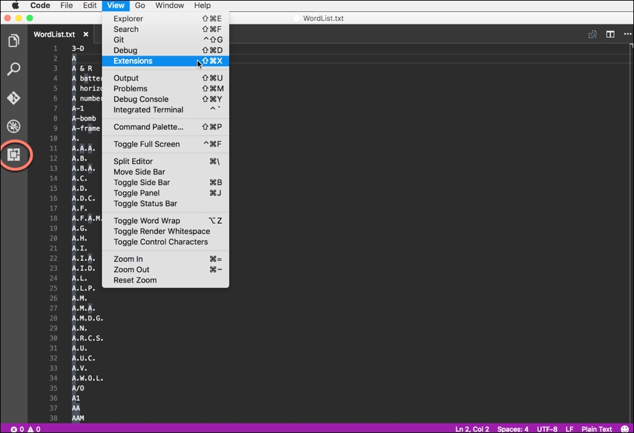Viewport: 634px width, 433px height.
Task: Click line 28 text A.M.D.G.
Action: point(88,318)
